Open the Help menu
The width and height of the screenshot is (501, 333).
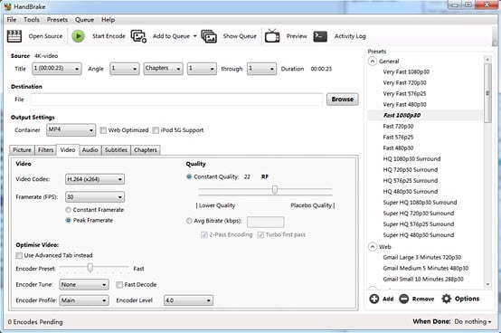pyautogui.click(x=108, y=20)
